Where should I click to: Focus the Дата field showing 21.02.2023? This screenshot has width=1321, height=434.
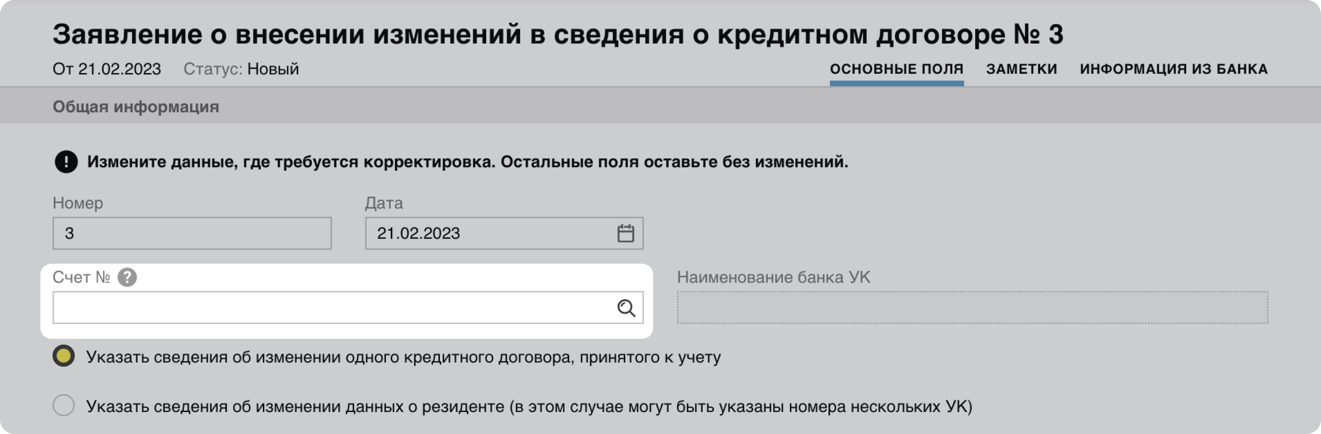487,233
